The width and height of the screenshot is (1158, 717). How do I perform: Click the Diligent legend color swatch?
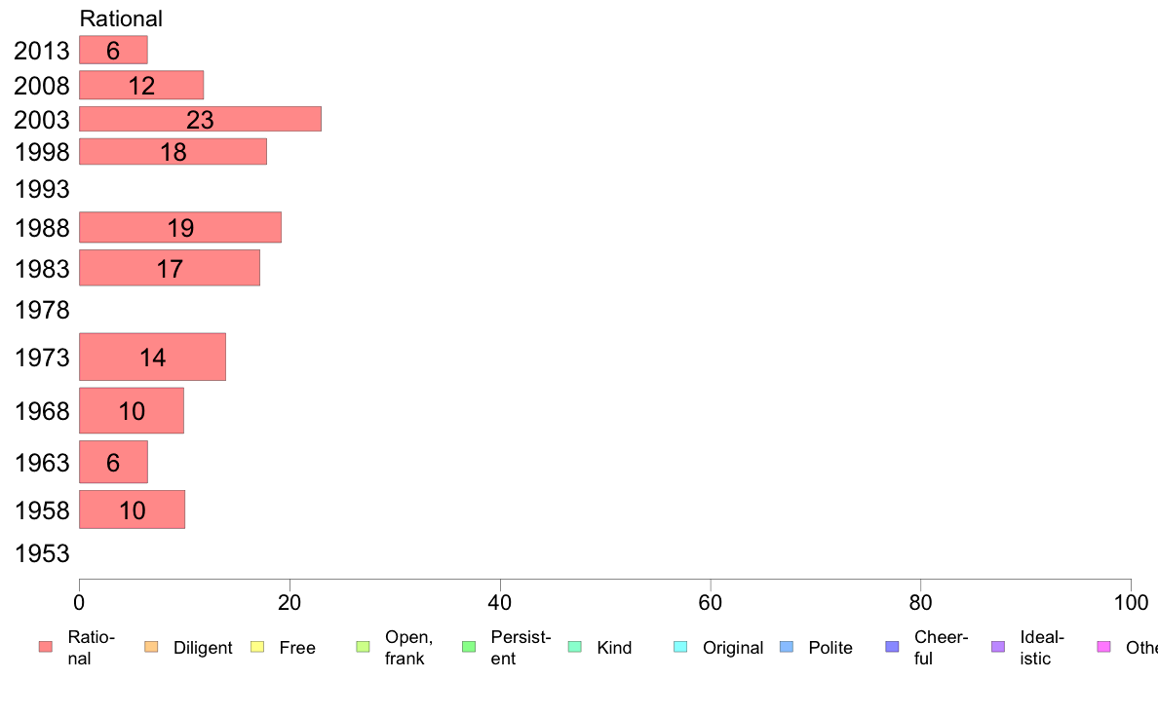(x=151, y=647)
